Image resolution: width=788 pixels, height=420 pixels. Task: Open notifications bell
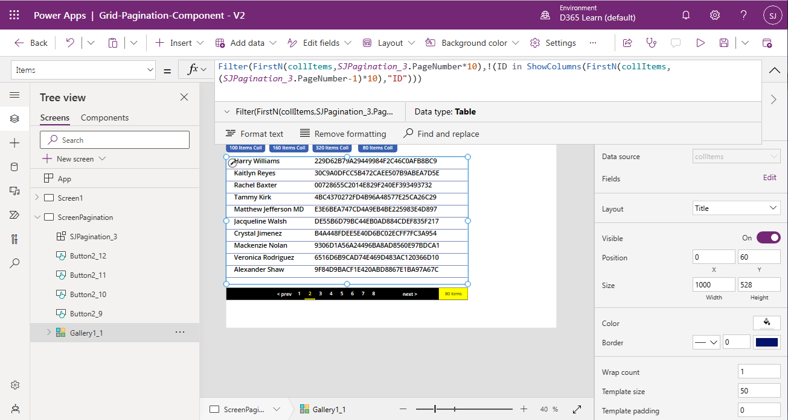point(686,15)
